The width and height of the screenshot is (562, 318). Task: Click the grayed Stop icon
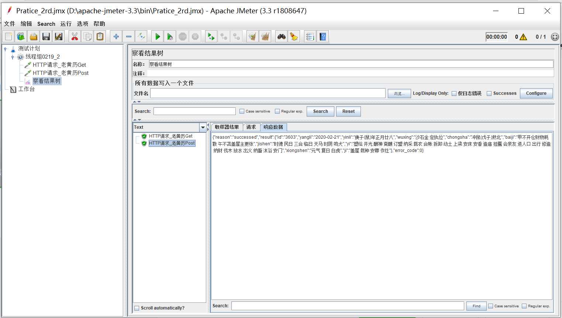(x=183, y=37)
